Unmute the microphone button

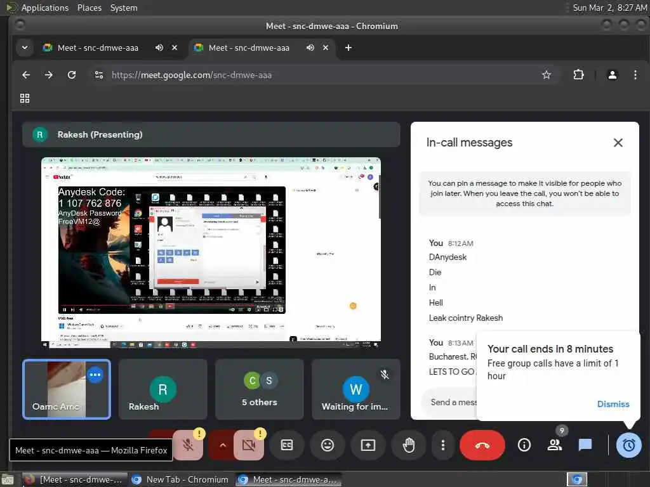pos(188,445)
